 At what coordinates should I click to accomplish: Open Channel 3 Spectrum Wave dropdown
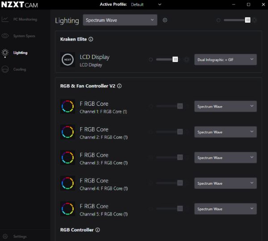(x=226, y=158)
